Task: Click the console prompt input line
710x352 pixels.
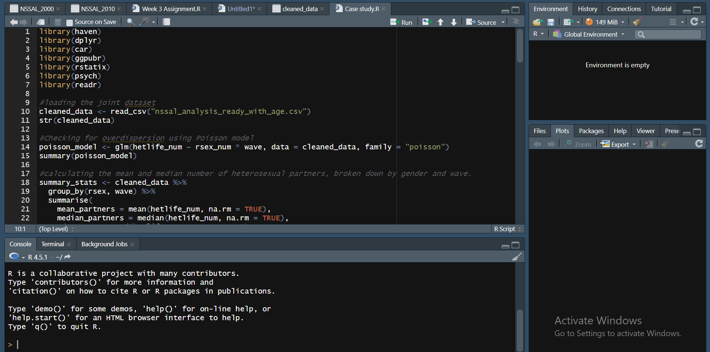Action: point(259,345)
